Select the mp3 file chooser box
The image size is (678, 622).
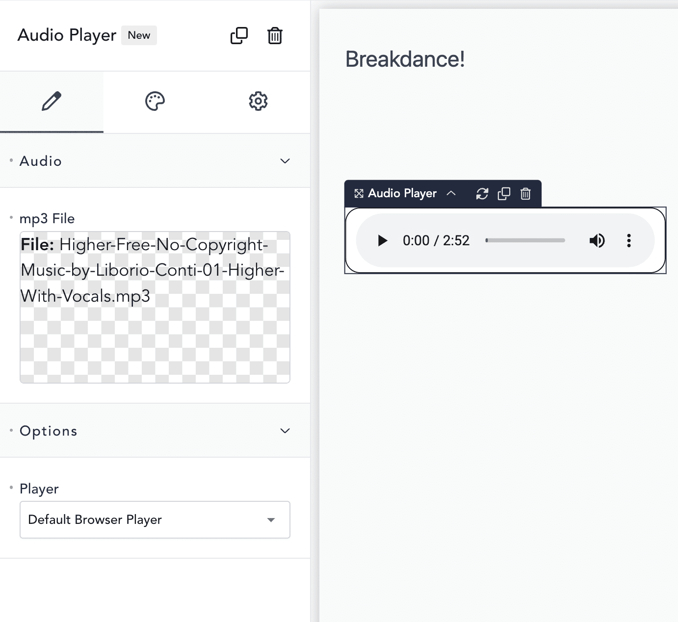point(155,307)
